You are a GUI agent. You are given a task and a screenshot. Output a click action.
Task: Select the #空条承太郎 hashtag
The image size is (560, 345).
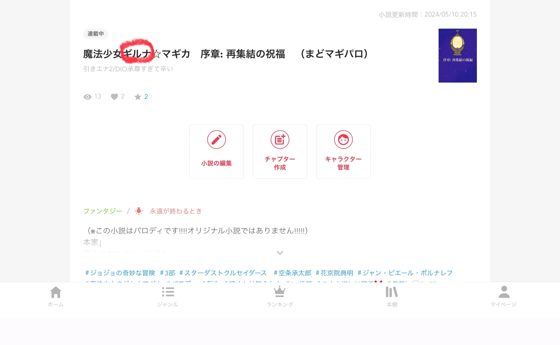pos(292,273)
